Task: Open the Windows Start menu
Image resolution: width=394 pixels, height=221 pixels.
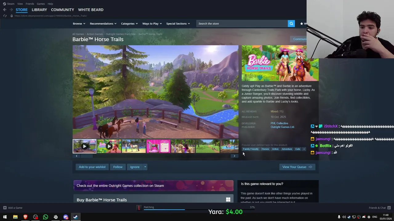Action: point(5,217)
